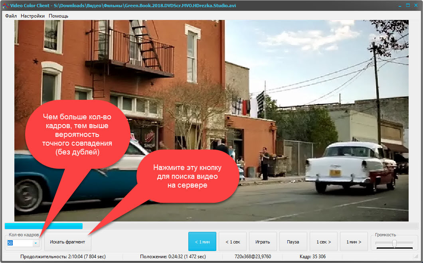Image resolution: width=423 pixels, height=263 pixels.
Task: Start playback with the Играть button
Action: 263,242
